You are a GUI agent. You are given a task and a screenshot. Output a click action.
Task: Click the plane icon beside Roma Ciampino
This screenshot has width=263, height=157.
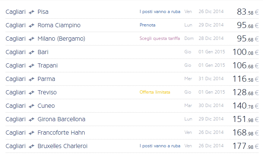click(32, 26)
